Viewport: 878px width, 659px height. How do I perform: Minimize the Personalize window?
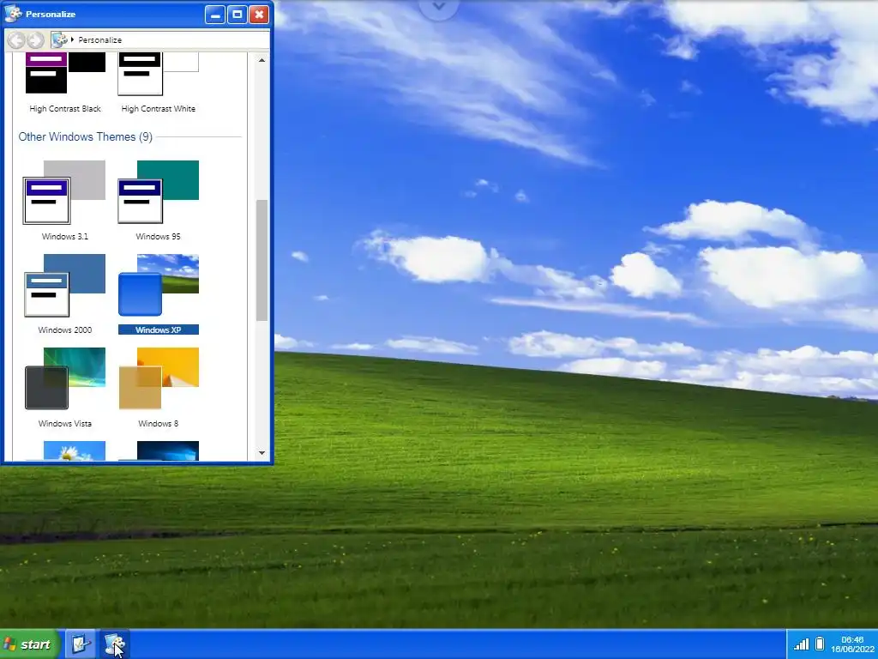coord(215,15)
